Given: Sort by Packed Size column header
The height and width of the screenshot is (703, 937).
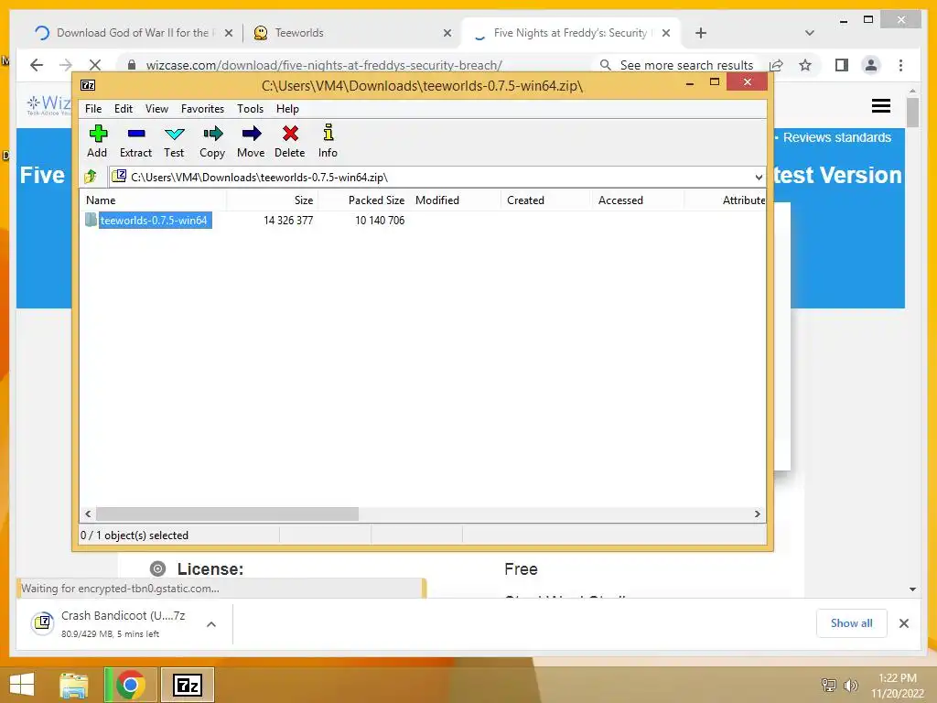Looking at the screenshot, I should pyautogui.click(x=363, y=200).
